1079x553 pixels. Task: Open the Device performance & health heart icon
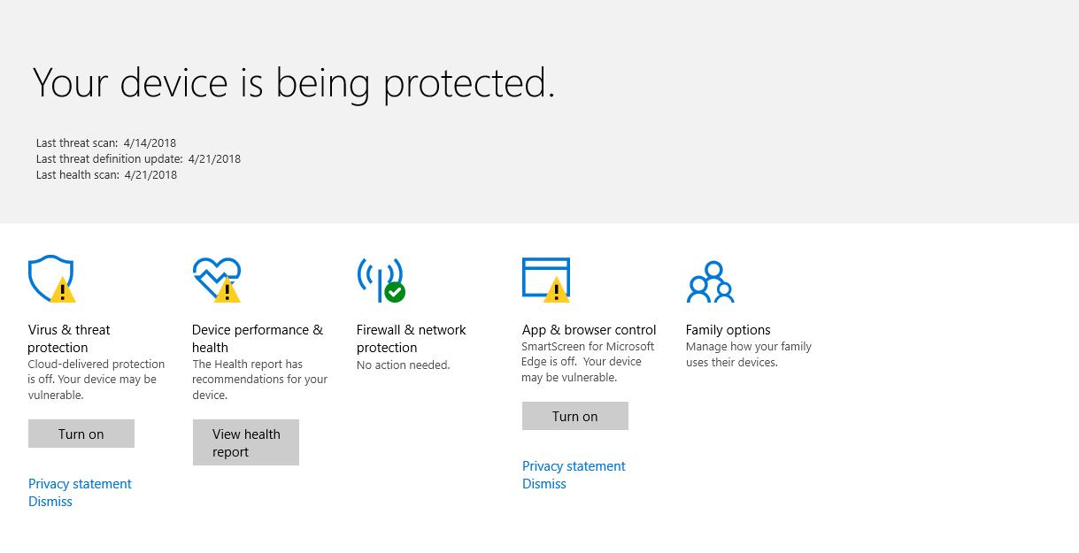point(217,280)
